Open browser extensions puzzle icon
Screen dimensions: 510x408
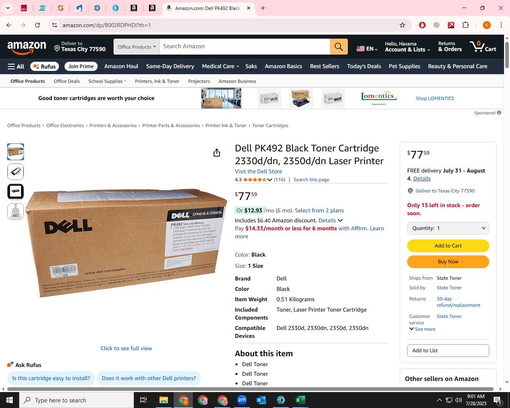465,25
